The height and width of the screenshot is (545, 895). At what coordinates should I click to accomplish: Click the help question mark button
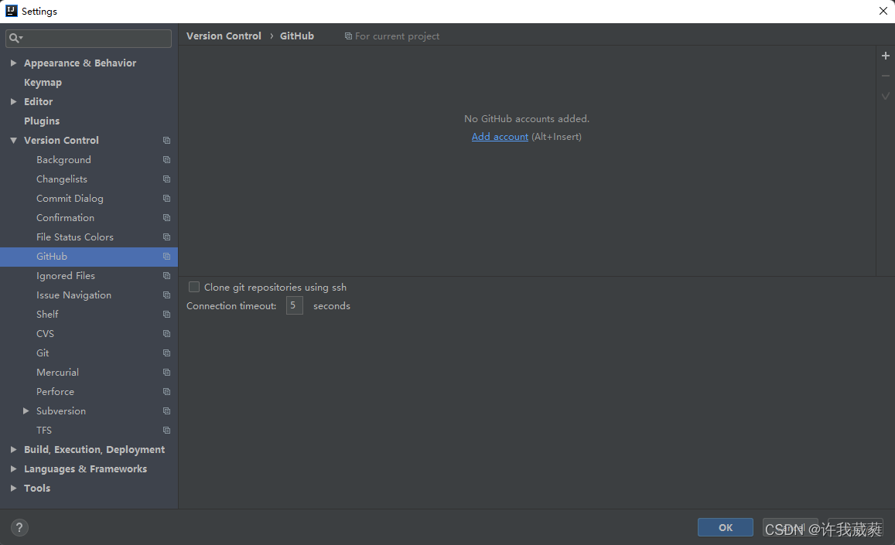click(19, 527)
